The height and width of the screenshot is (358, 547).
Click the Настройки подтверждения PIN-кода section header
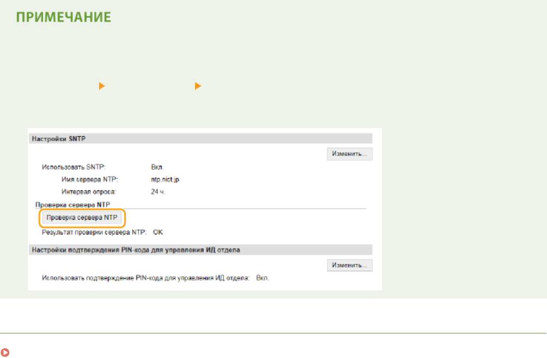tap(136, 250)
